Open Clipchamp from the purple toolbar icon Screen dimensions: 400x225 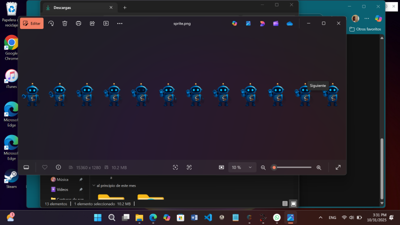click(x=275, y=23)
